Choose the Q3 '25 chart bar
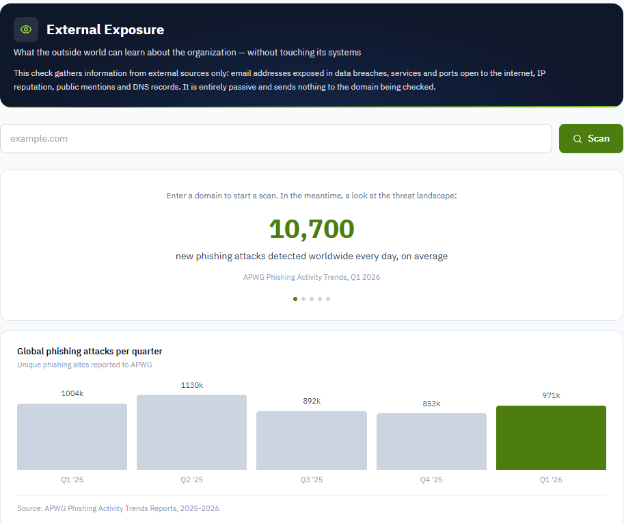 tap(312, 441)
